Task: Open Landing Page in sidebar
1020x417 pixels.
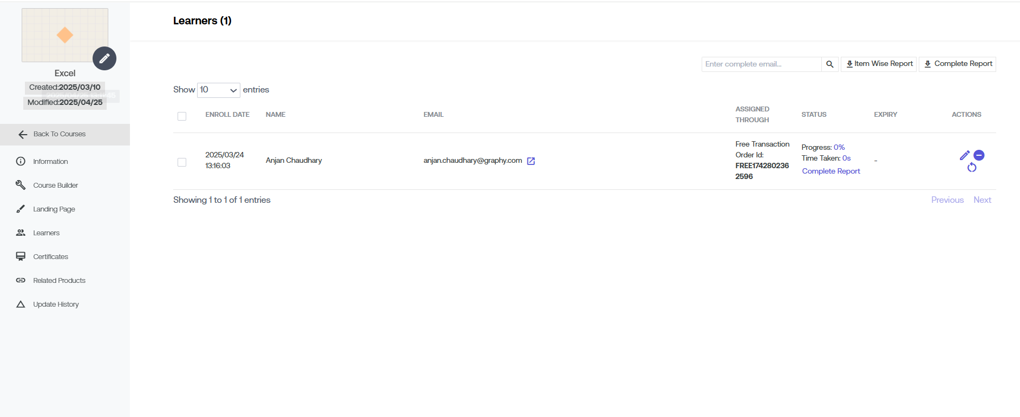Action: 54,209
